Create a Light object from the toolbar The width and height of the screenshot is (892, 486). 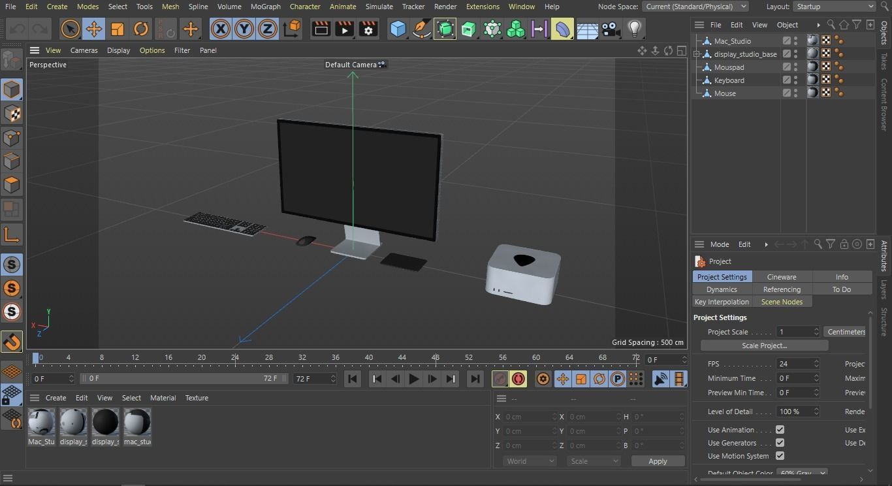(633, 29)
